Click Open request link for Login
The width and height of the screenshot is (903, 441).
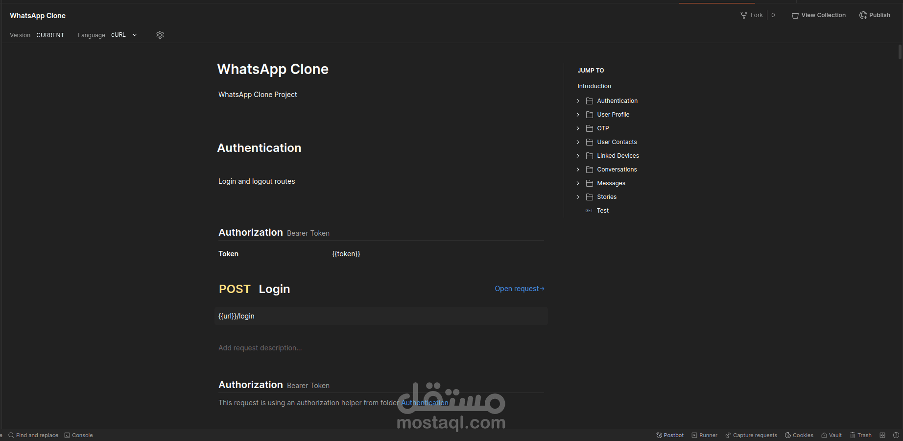(520, 289)
